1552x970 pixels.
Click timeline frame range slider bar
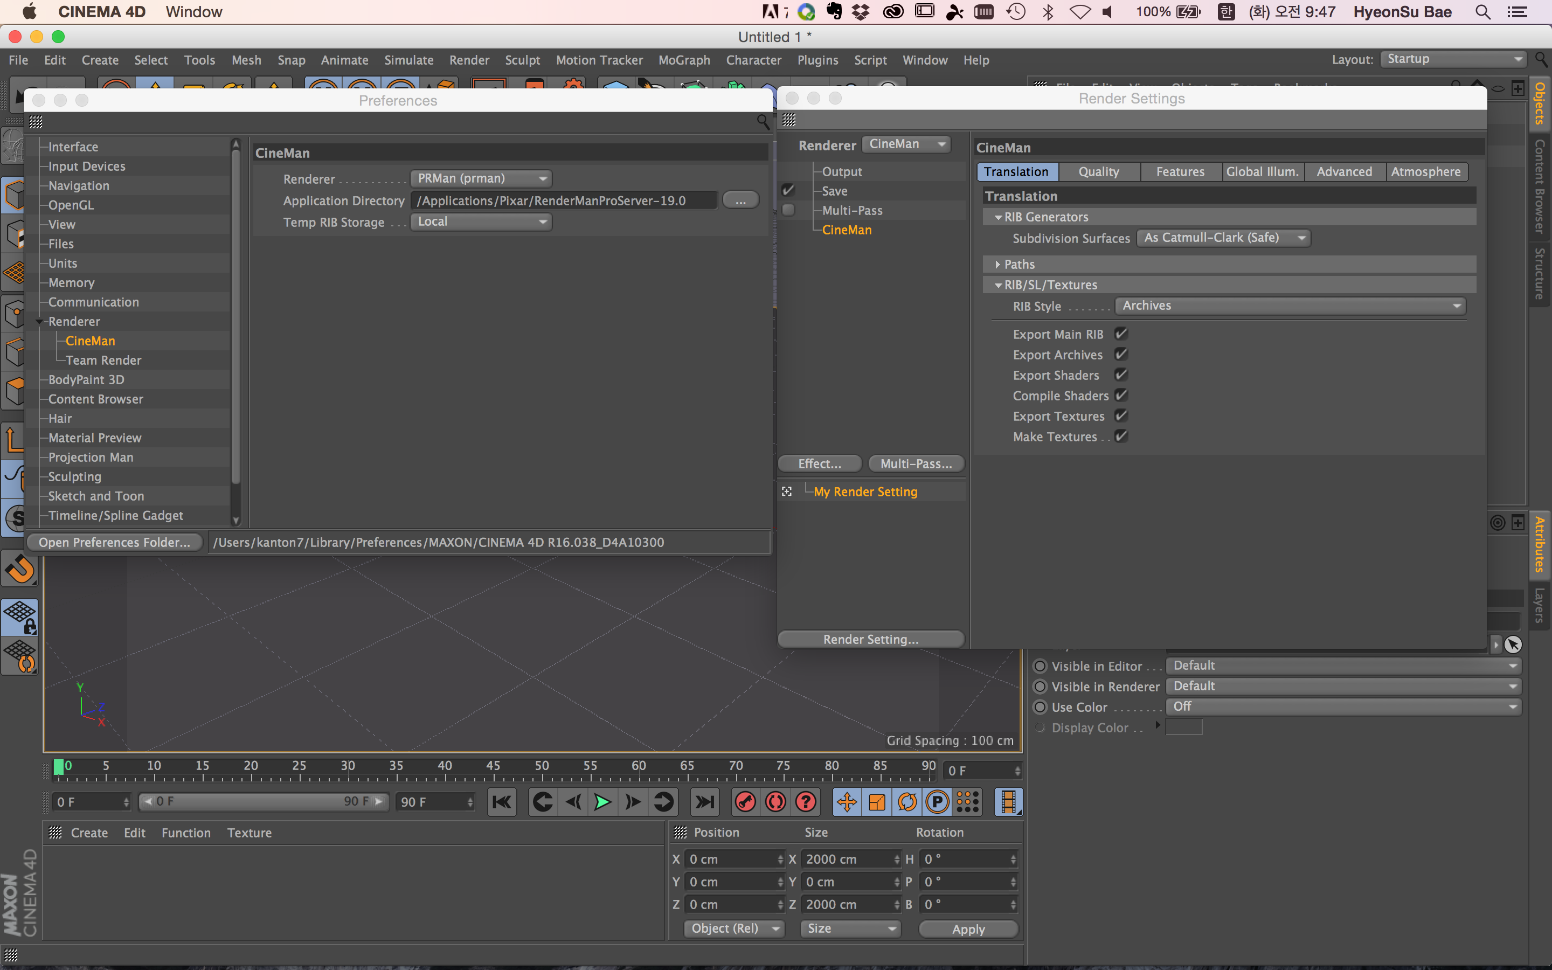(263, 801)
